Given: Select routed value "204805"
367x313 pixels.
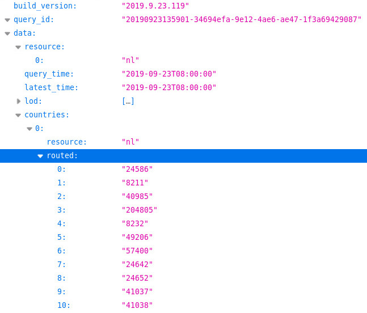Looking at the screenshot, I should click(140, 210).
